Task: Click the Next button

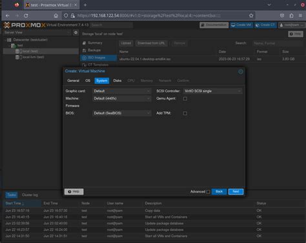Action: [x=236, y=191]
